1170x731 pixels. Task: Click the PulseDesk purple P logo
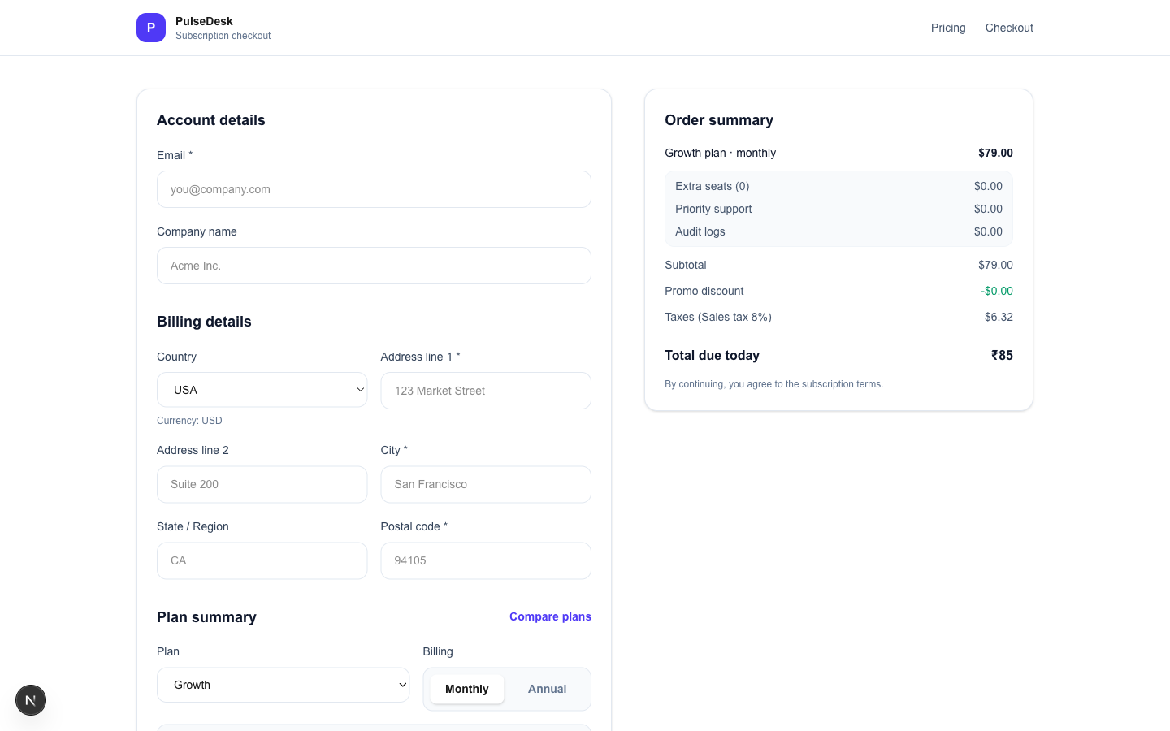(150, 28)
